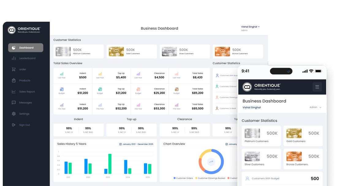Click the This Year icon beside Top Up $52,200
337x186 pixels.
point(100,105)
